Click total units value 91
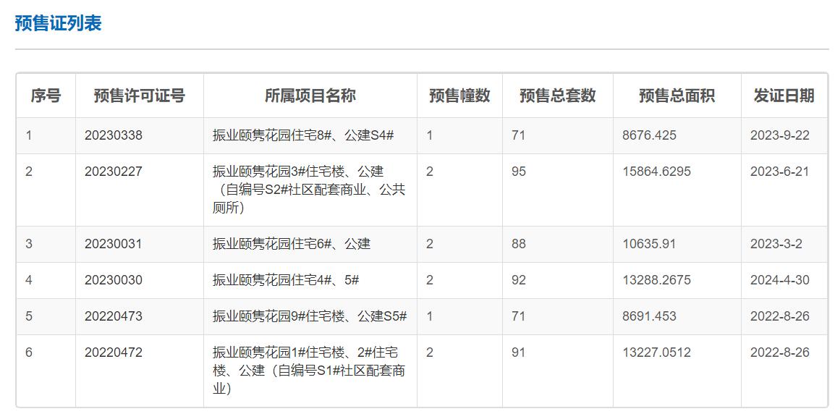835x414 pixels. click(x=518, y=352)
